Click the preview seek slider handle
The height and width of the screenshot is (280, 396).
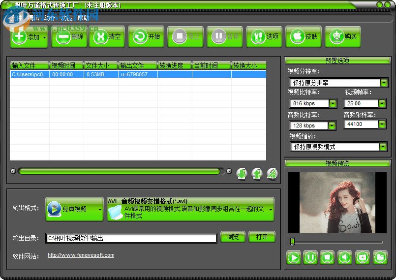click(x=293, y=242)
